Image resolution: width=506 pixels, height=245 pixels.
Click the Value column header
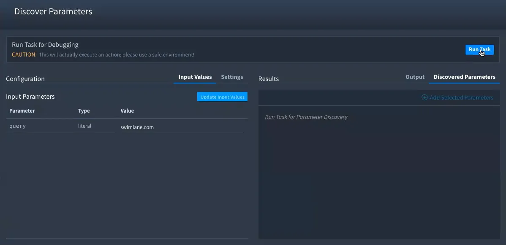pyautogui.click(x=127, y=110)
